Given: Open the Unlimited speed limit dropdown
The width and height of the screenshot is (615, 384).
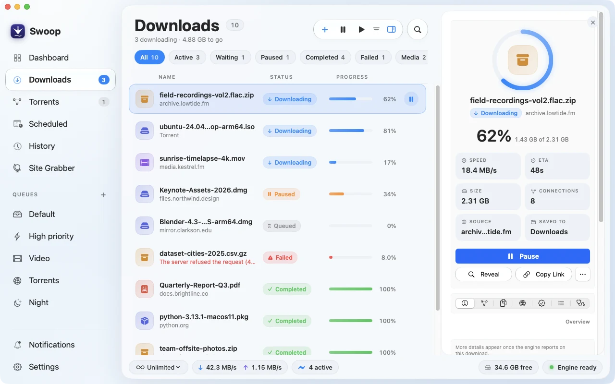Looking at the screenshot, I should coord(159,367).
